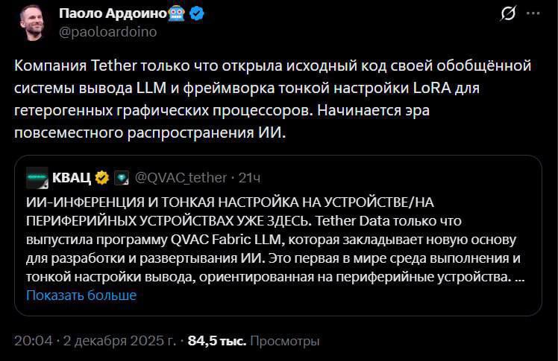Open Паоло Ардоино's profile avatar
The width and height of the screenshot is (558, 361).
pyautogui.click(x=31, y=21)
